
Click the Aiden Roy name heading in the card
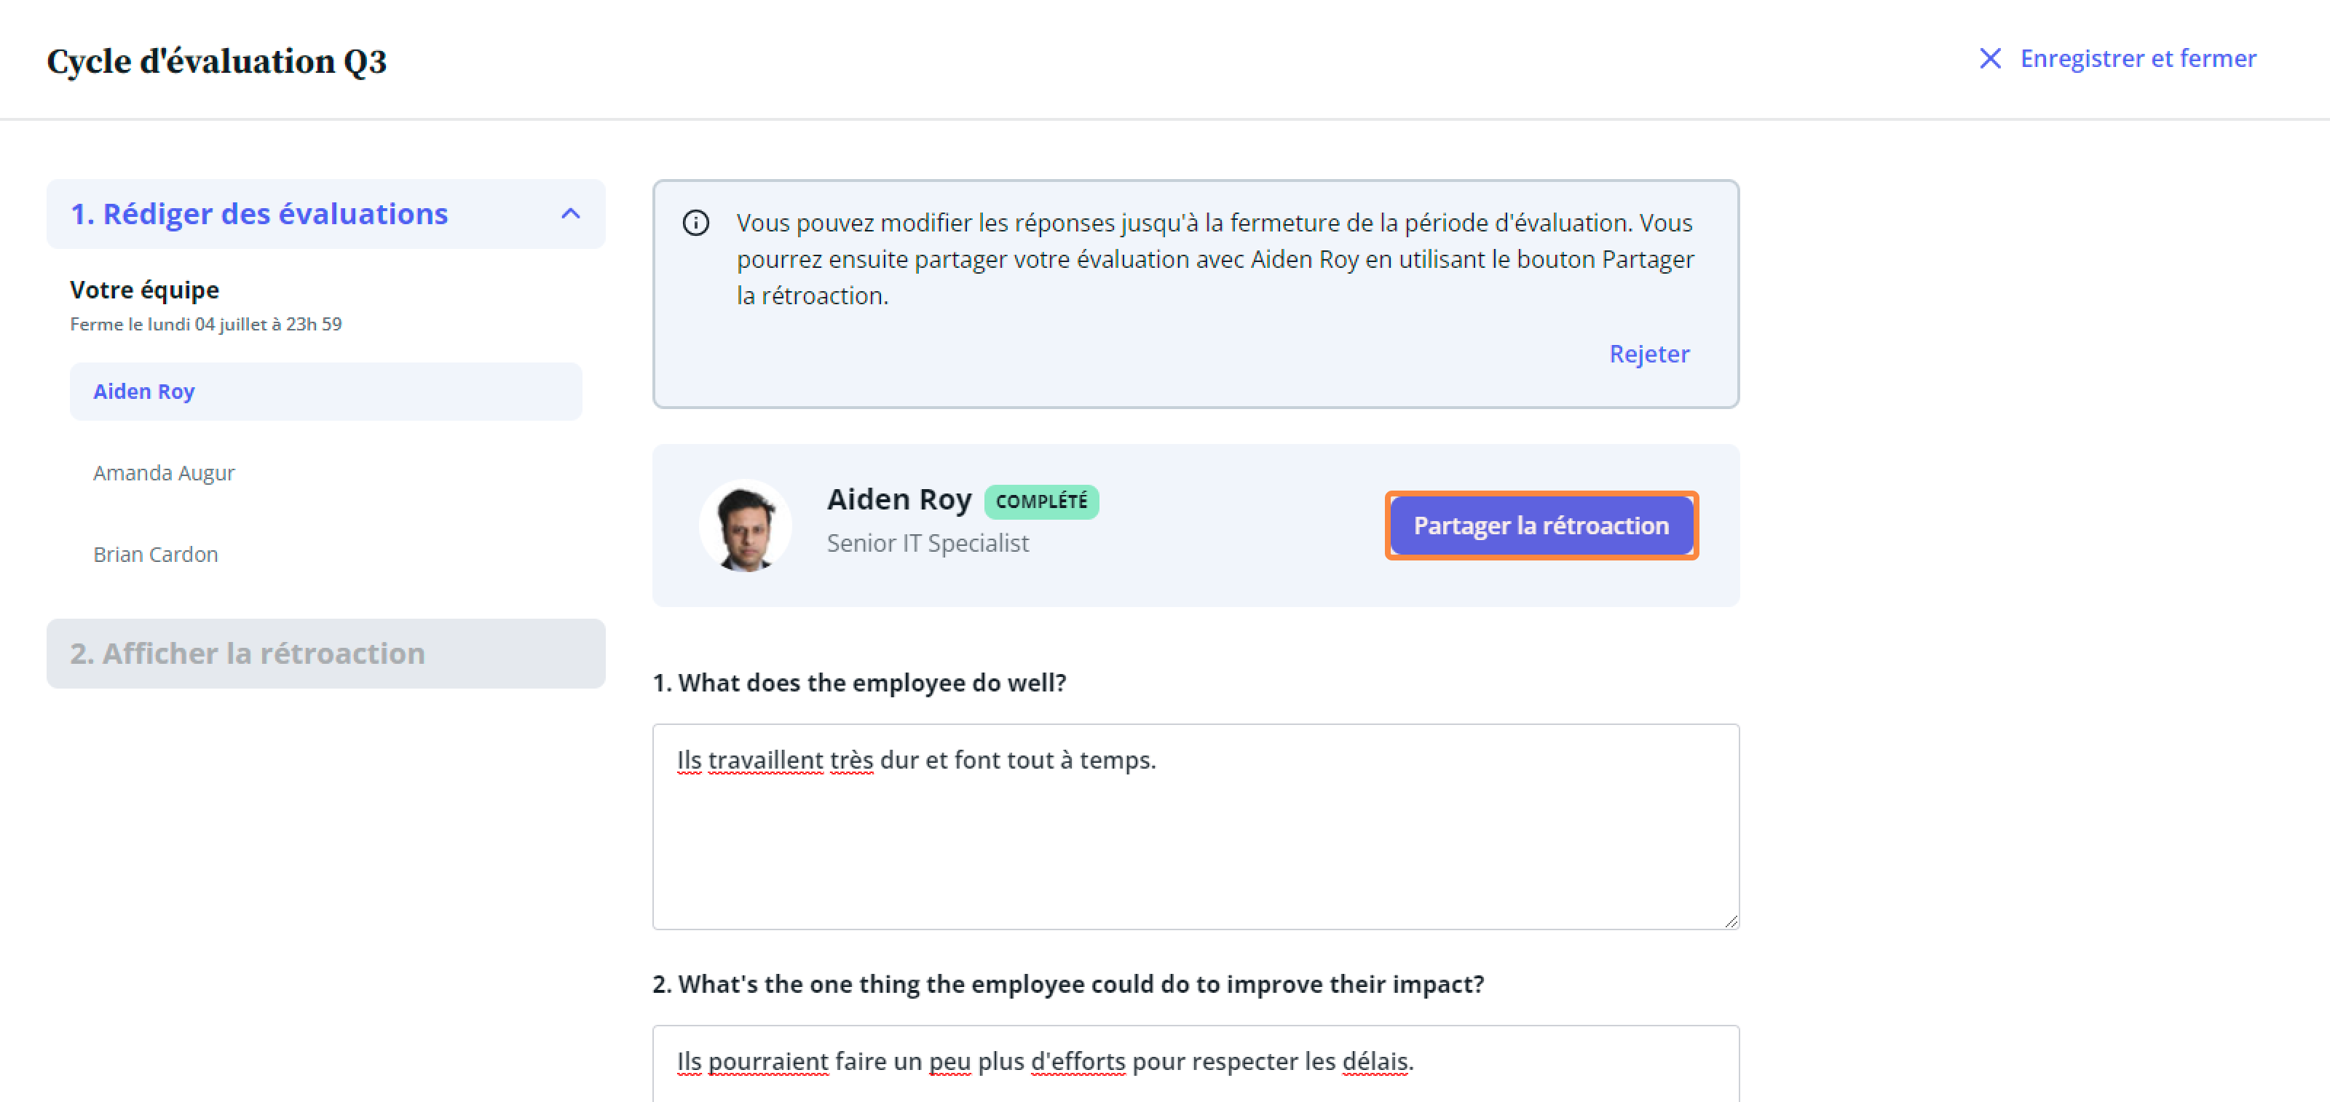pyautogui.click(x=899, y=499)
